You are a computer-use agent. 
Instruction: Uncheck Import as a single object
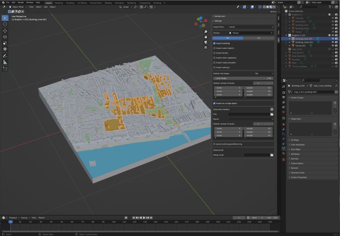(214, 103)
